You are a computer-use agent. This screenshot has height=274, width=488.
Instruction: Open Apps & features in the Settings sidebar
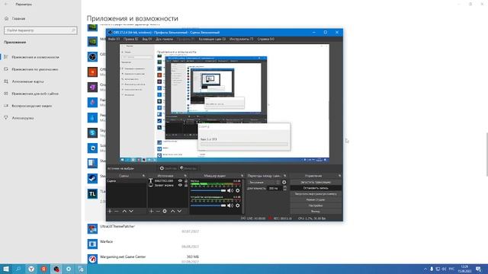click(x=35, y=57)
